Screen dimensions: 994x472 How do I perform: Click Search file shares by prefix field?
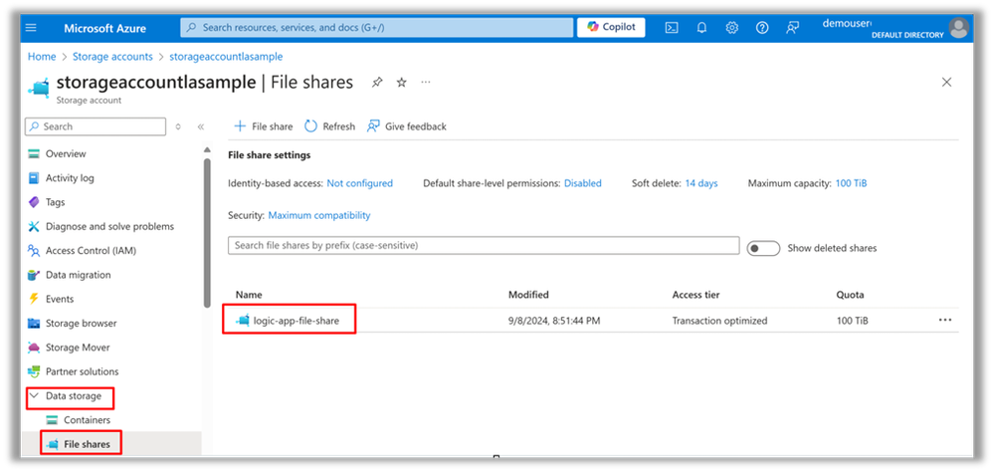[x=484, y=246]
